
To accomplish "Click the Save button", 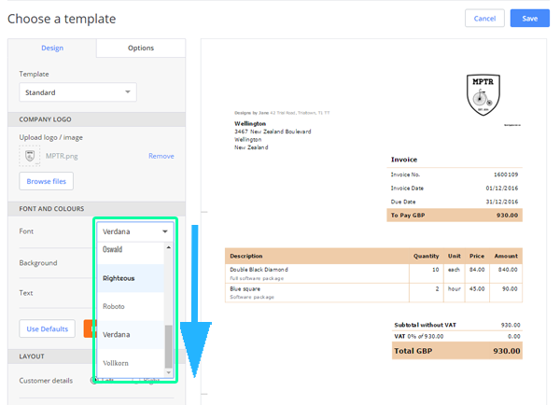I will tap(529, 19).
